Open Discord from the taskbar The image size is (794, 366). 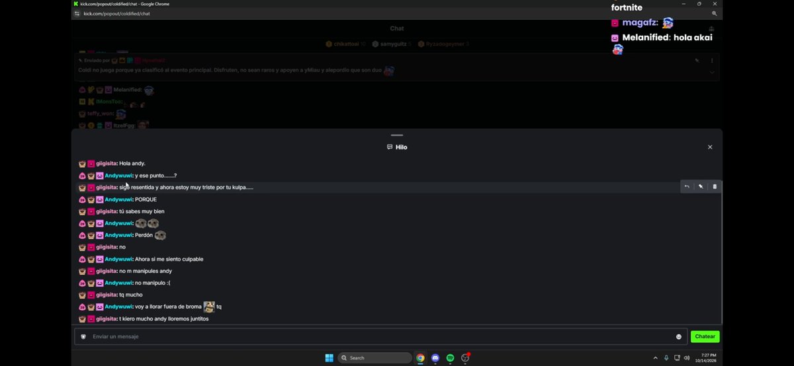[x=435, y=357]
